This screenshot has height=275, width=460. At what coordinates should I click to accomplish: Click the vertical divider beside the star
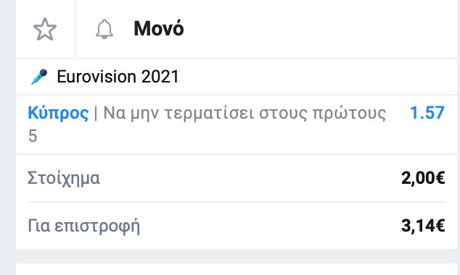coord(75,29)
